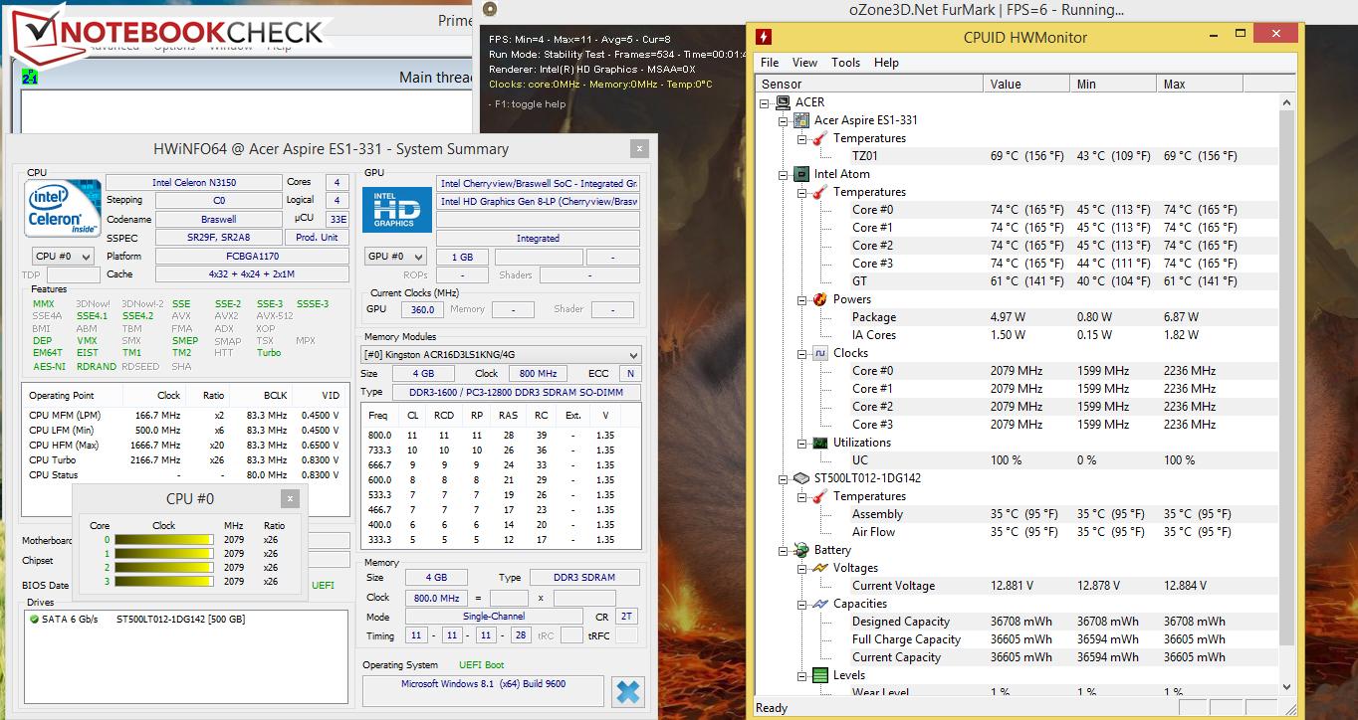Image resolution: width=1358 pixels, height=720 pixels.
Task: Open the Tools menu in HWMonitor
Action: [845, 63]
